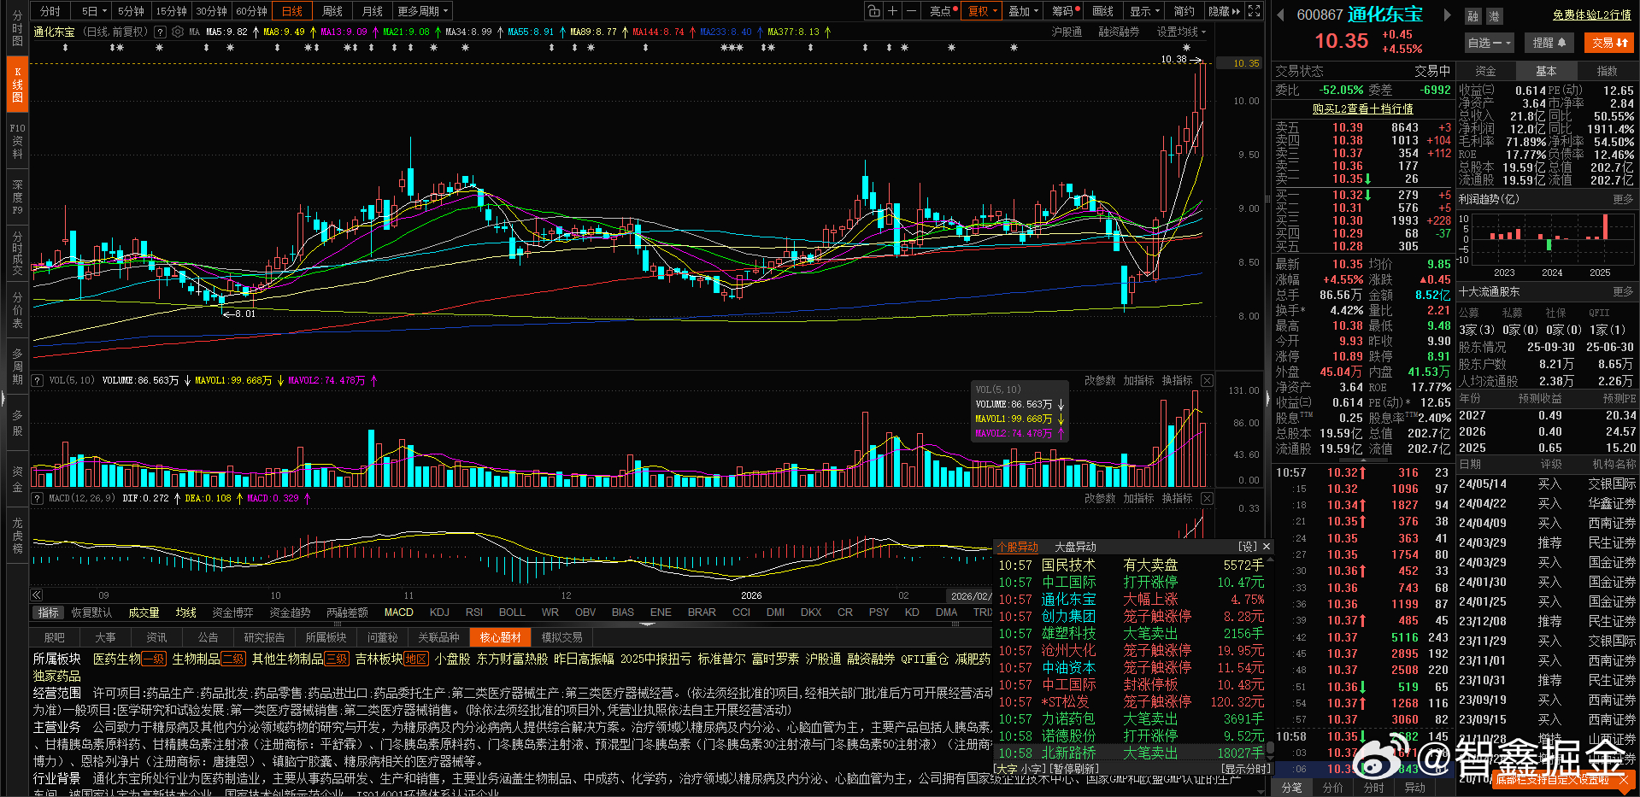Open MA indicator settings gear icon
This screenshot has width=1640, height=797.
click(178, 32)
